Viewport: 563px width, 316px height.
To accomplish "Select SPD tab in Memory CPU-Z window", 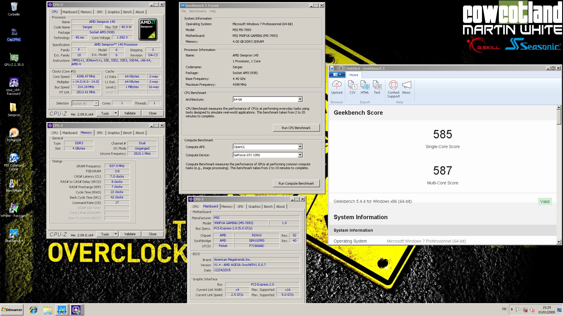I will tap(100, 133).
